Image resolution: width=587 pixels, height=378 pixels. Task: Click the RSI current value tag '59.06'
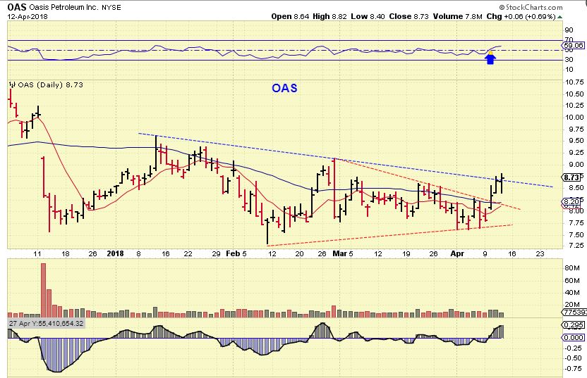click(574, 46)
